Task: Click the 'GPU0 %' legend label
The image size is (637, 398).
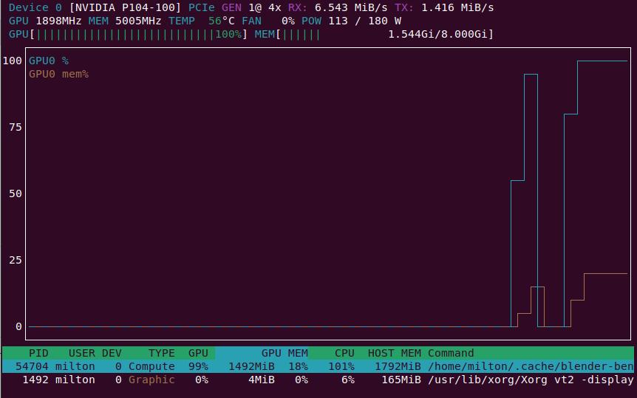Action: [x=49, y=61]
